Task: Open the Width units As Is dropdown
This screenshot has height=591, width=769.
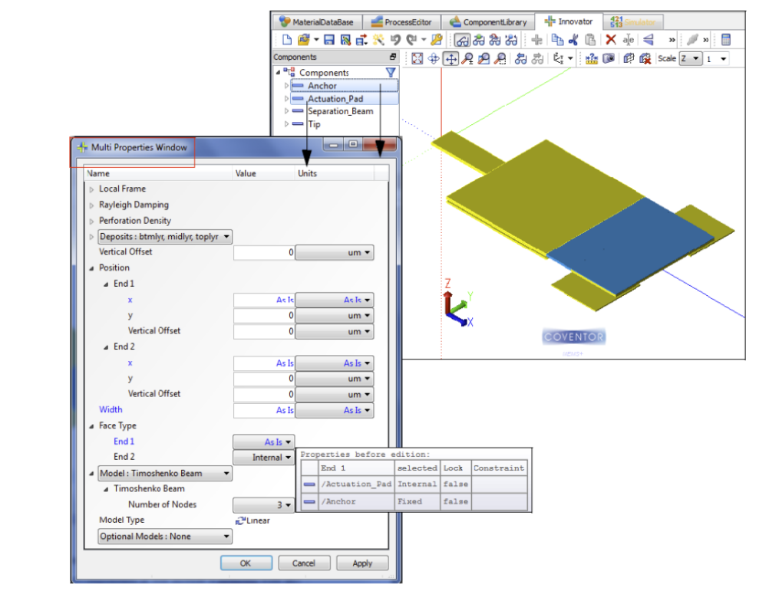Action: pyautogui.click(x=335, y=410)
